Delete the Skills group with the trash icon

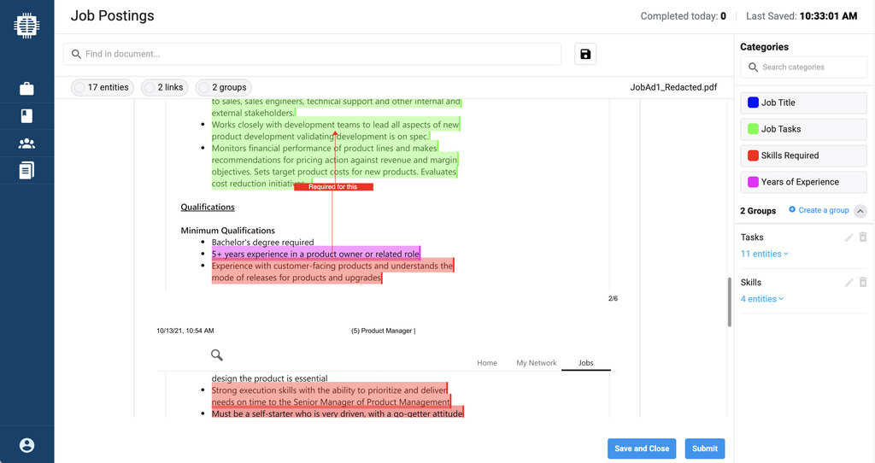[x=863, y=282]
